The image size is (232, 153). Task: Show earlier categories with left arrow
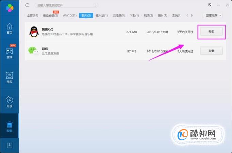187,15
